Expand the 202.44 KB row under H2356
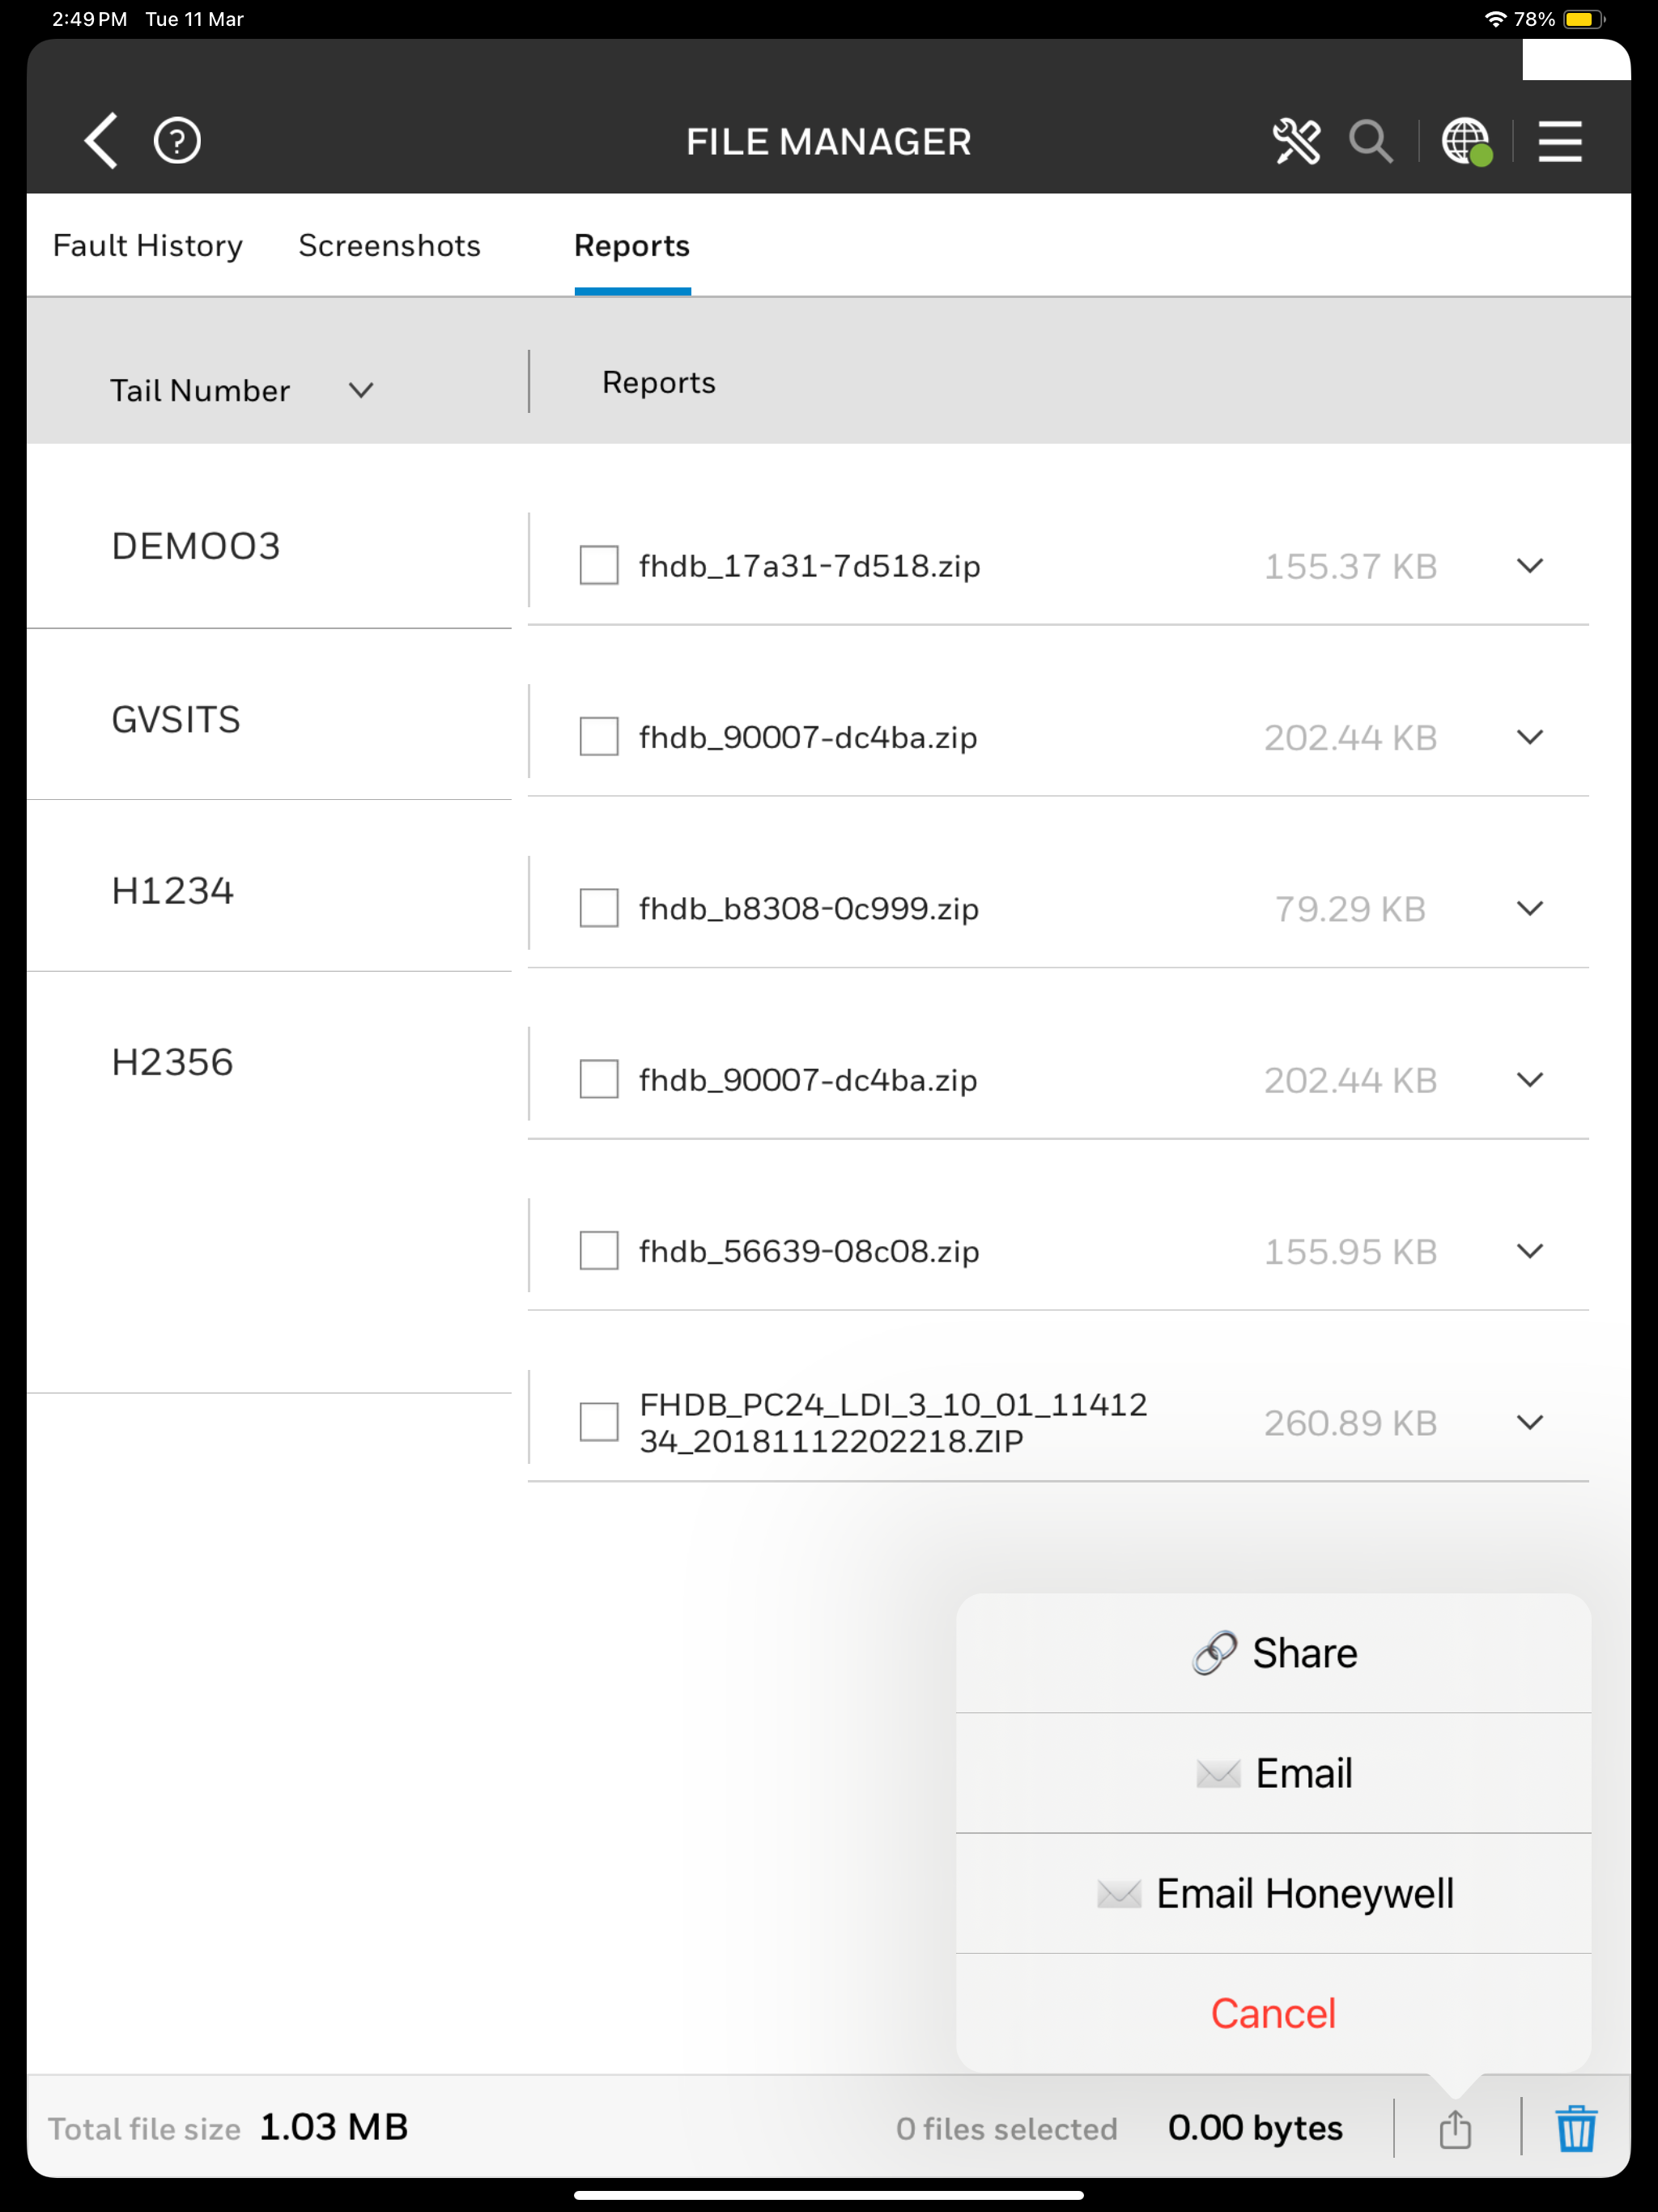 (1530, 1080)
